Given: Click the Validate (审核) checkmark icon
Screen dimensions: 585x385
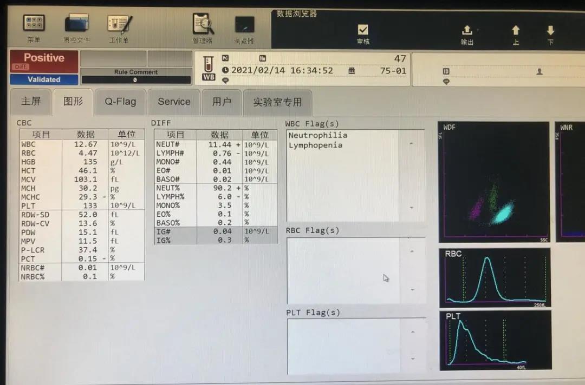Looking at the screenshot, I should pyautogui.click(x=363, y=29).
